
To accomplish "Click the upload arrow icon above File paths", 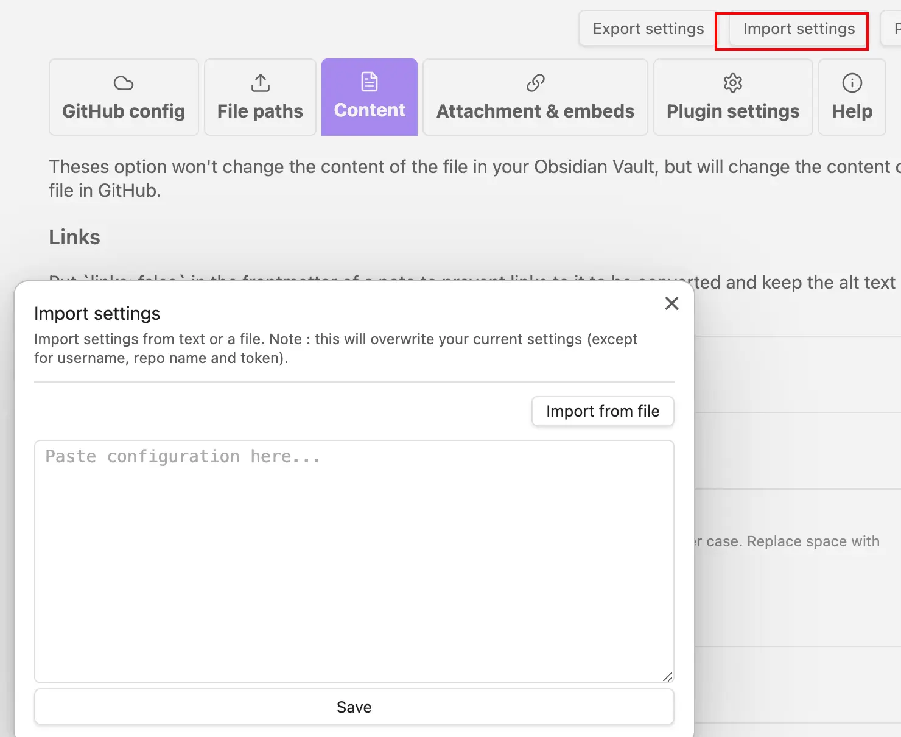I will point(260,83).
